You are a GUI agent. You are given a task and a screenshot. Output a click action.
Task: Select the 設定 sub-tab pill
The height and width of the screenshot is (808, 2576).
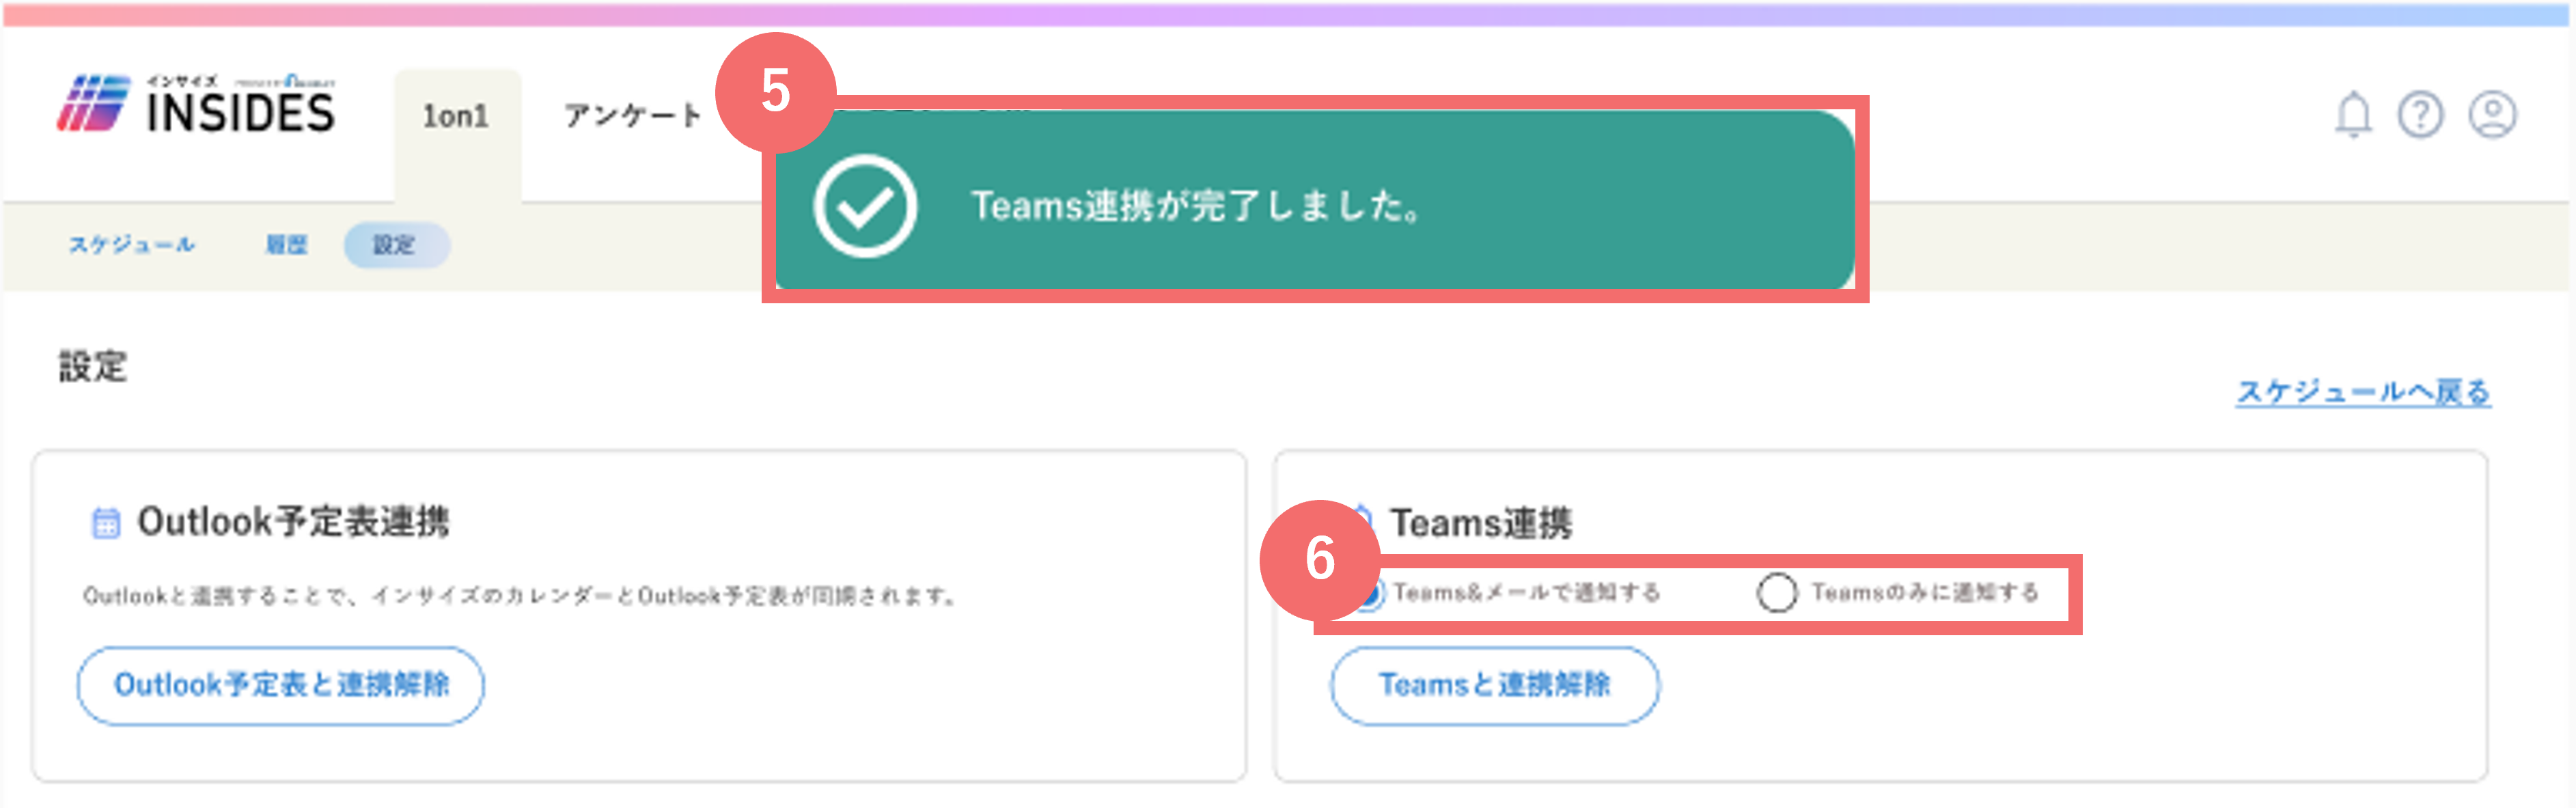point(396,245)
